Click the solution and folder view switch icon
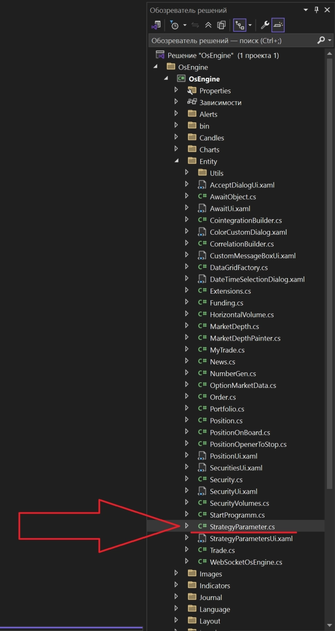Viewport: 335px width, 631px height. 156,25
